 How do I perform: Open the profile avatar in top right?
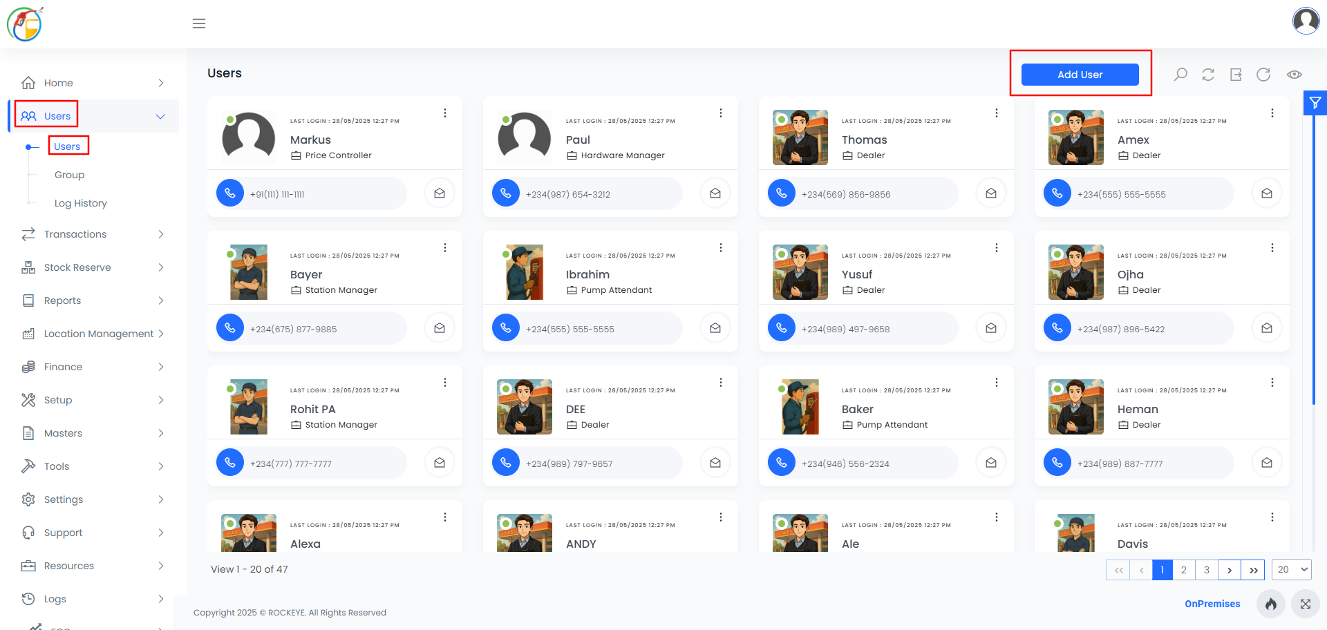click(x=1306, y=21)
